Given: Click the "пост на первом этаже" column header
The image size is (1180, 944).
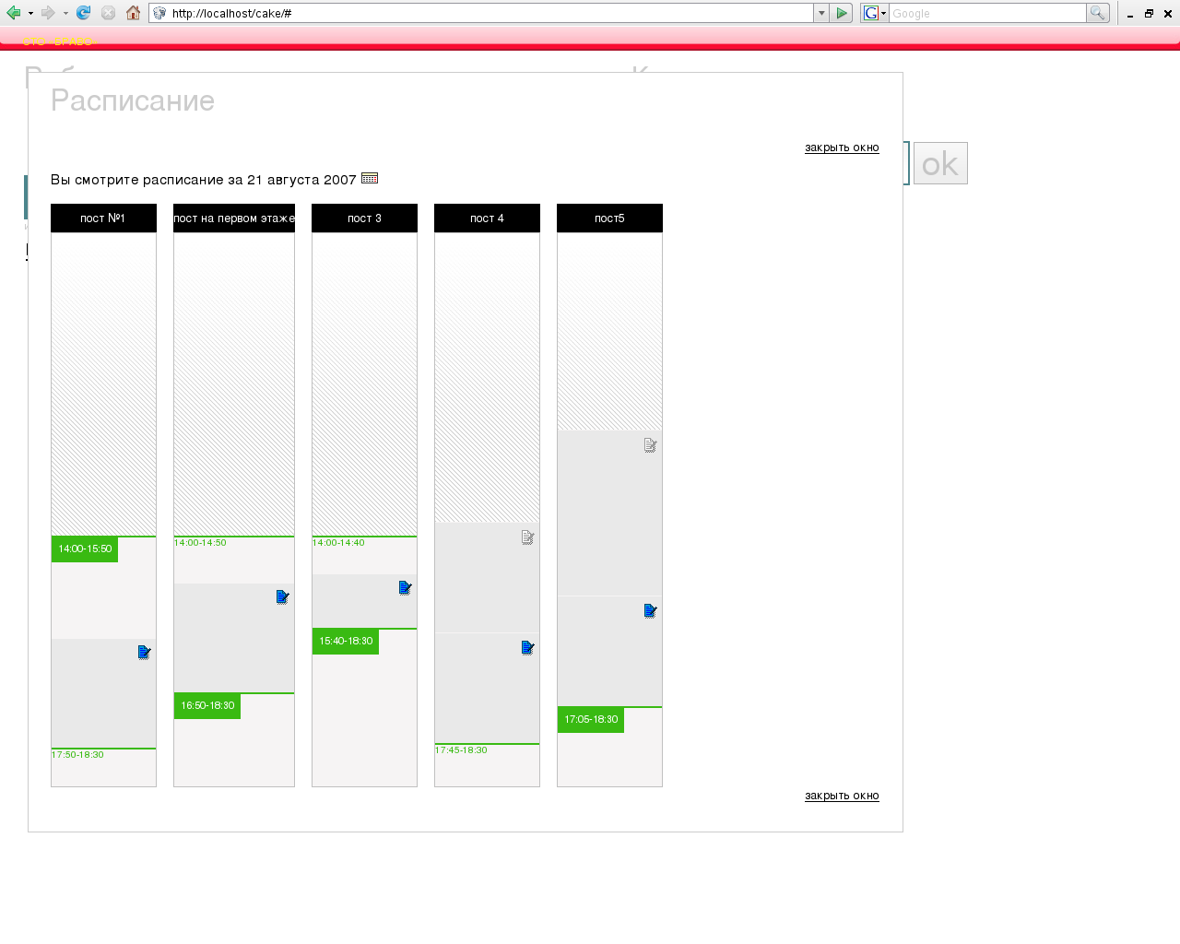Looking at the screenshot, I should [234, 218].
